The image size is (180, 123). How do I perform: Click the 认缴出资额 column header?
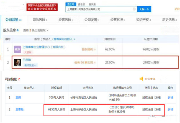click(x=151, y=39)
